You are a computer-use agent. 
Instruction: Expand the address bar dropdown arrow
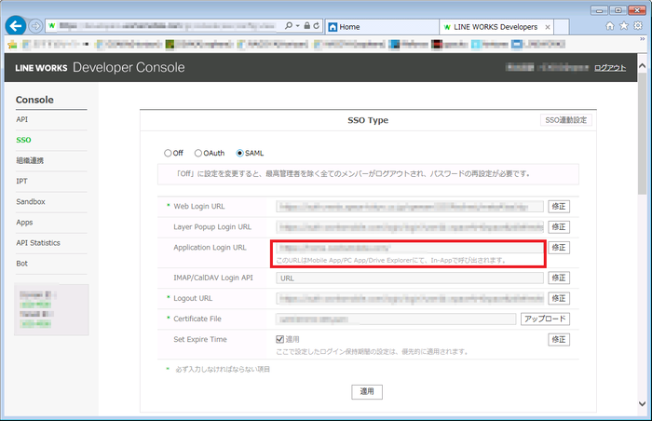298,26
